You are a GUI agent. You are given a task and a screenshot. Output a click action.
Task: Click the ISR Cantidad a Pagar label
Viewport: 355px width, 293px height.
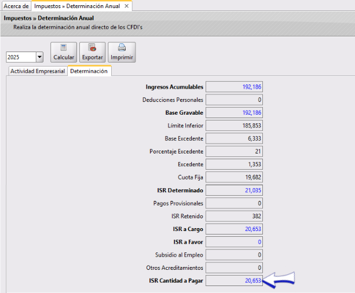click(x=176, y=280)
